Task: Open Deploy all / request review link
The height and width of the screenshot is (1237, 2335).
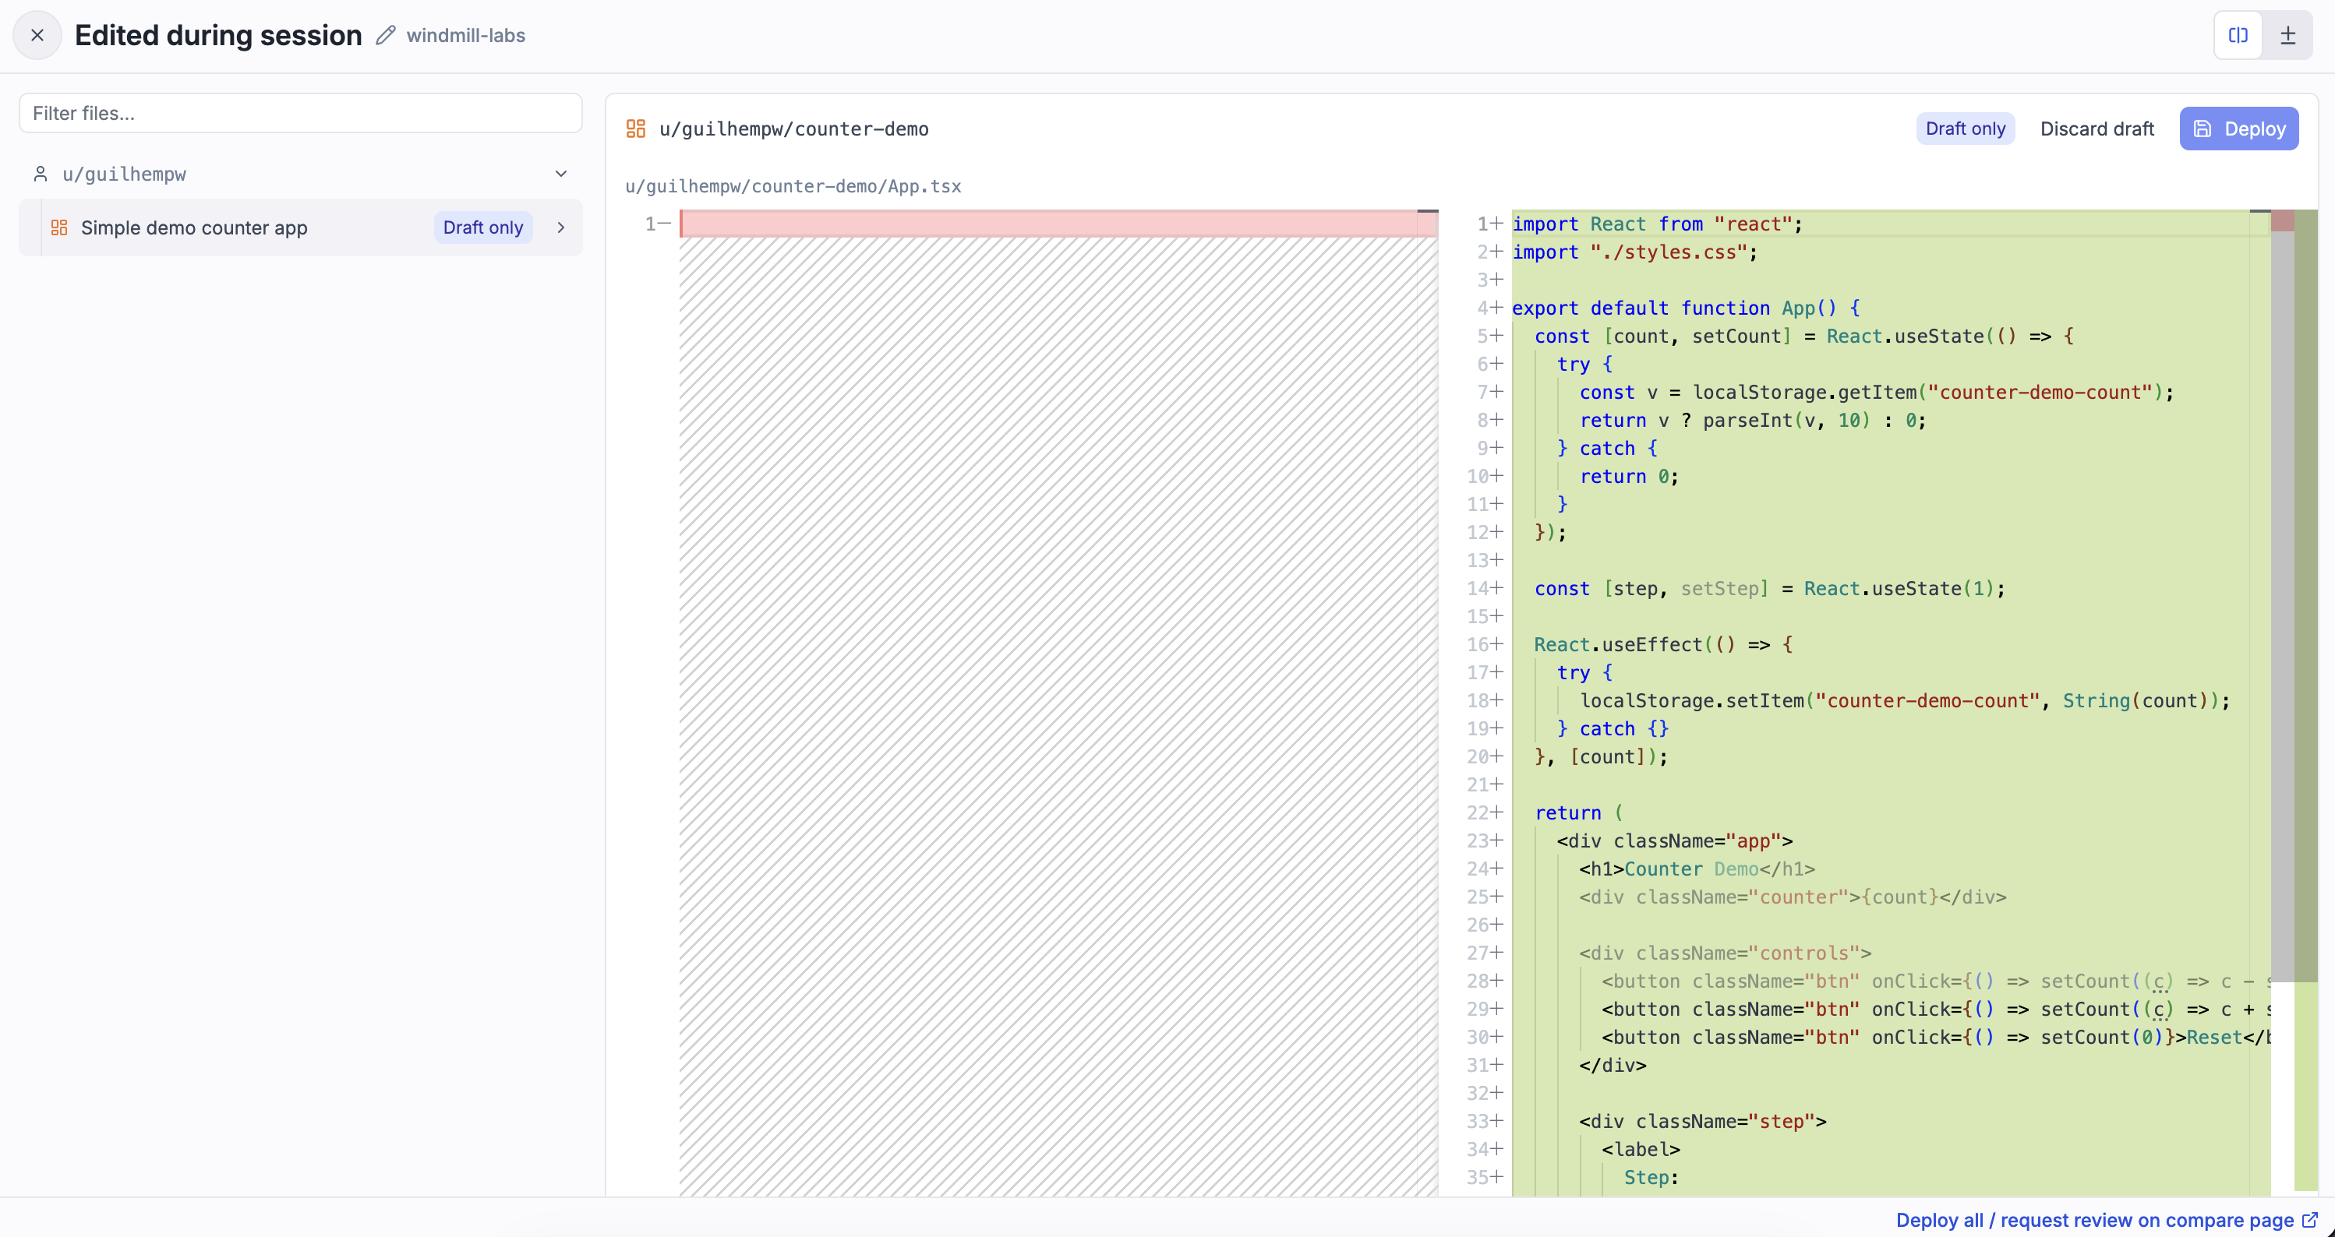Action: pos(2095,1221)
